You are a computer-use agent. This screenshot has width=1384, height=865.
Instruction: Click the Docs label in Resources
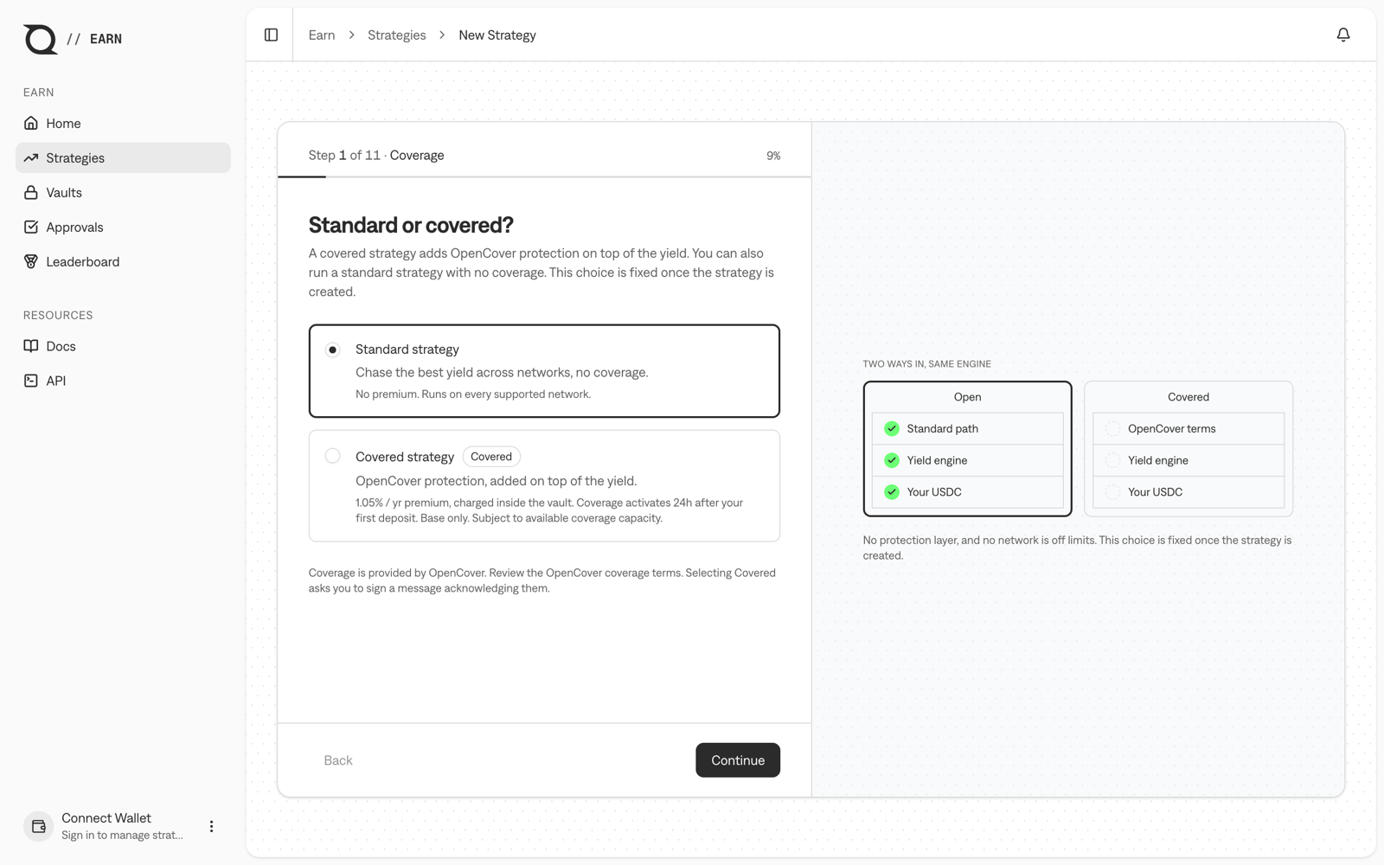61,346
